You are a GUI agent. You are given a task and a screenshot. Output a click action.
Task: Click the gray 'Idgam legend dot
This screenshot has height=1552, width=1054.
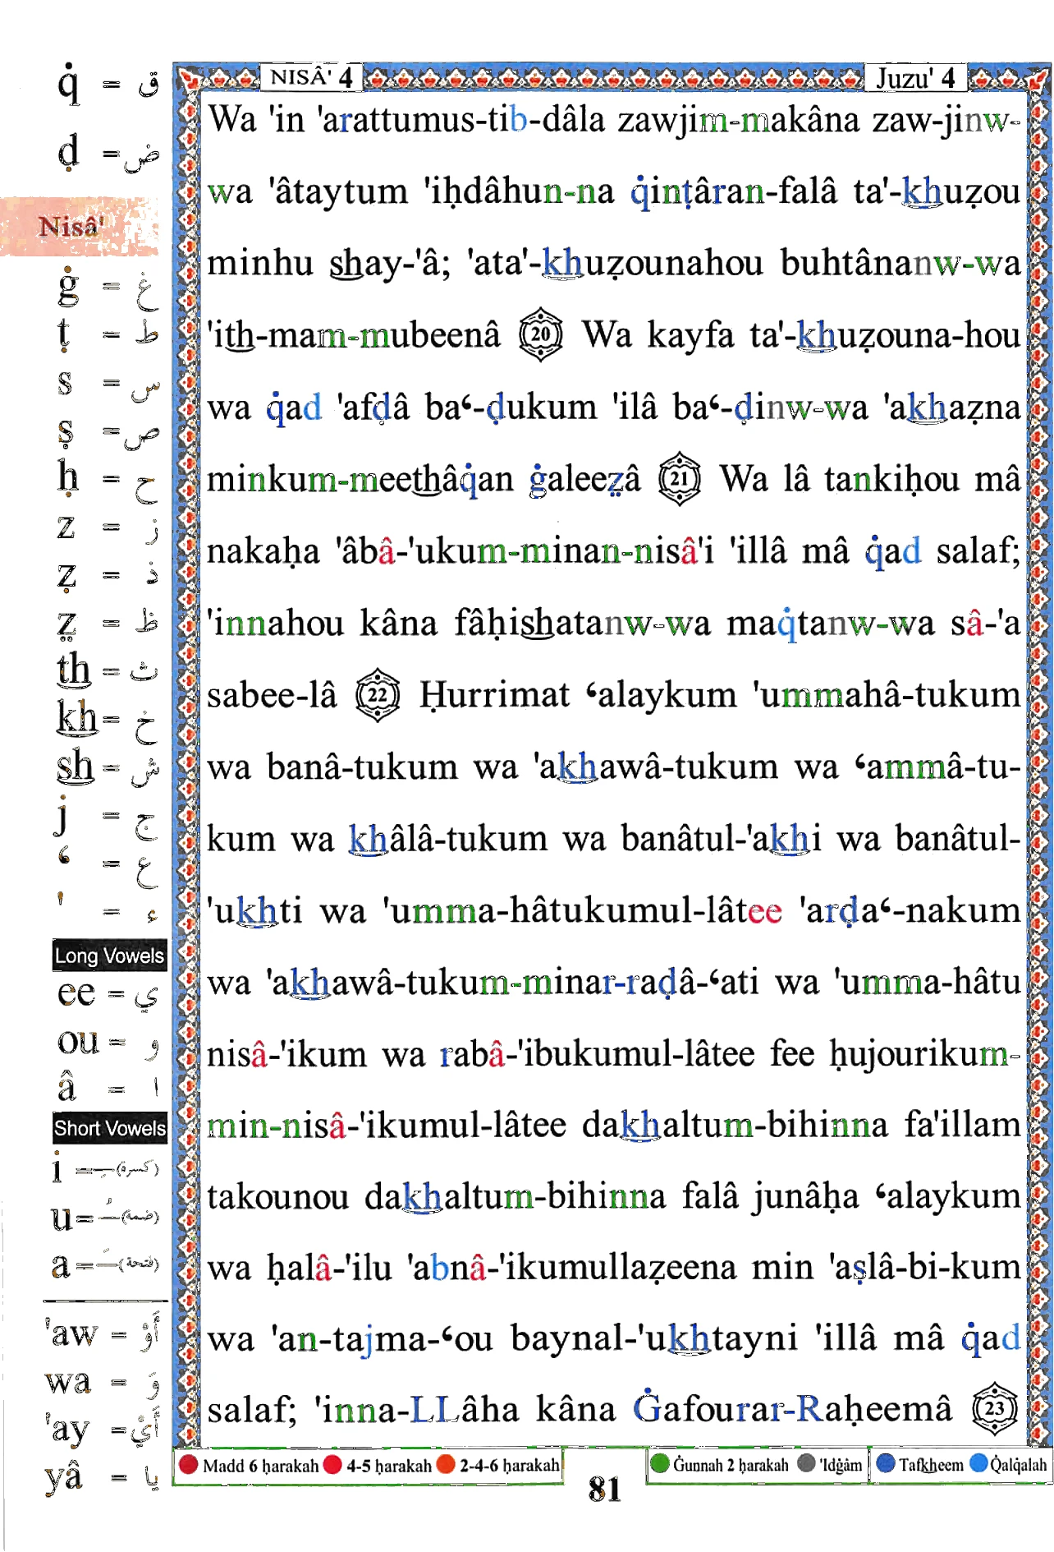807,1463
